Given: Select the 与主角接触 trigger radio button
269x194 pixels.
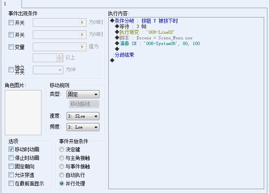Looking at the screenshot, I should click(62, 158).
